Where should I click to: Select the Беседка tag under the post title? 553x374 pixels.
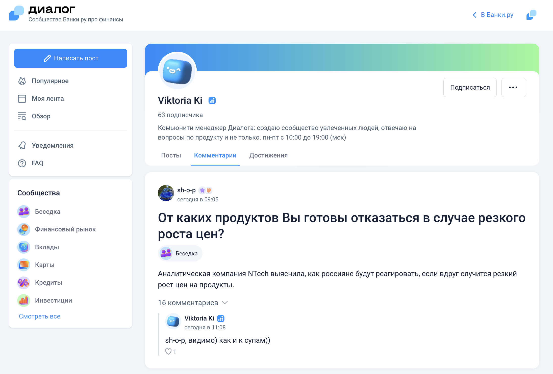180,253
